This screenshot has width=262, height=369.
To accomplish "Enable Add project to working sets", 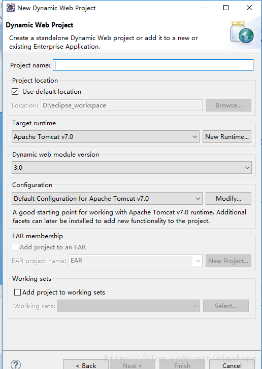I will coord(17,292).
